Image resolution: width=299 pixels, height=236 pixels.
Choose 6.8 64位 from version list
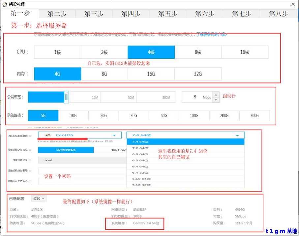pos(140,154)
